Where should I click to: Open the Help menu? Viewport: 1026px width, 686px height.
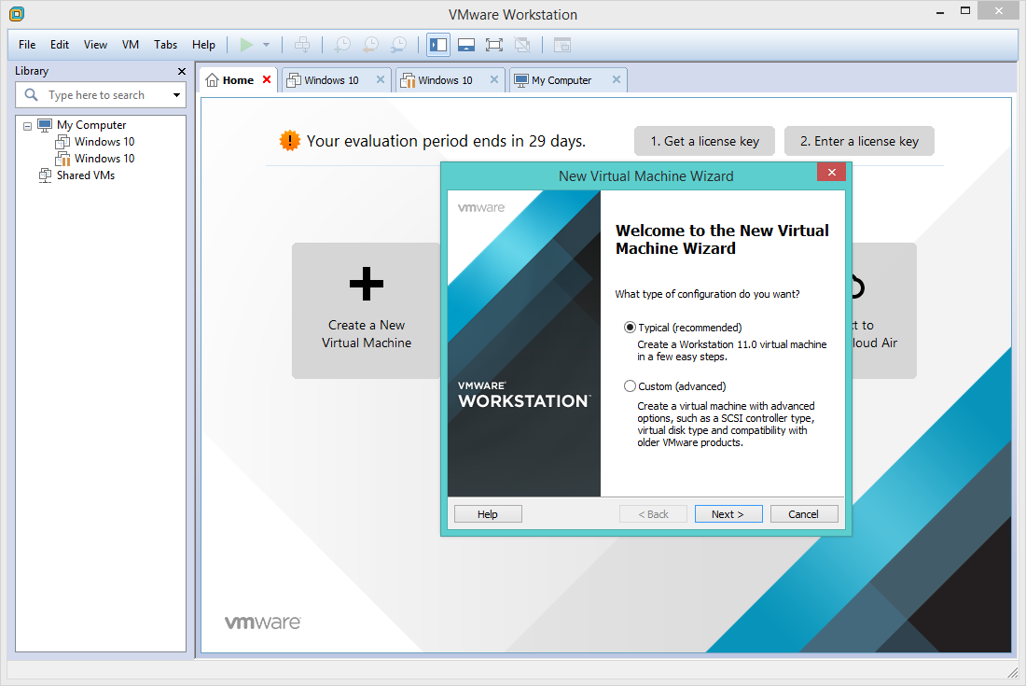(x=203, y=45)
